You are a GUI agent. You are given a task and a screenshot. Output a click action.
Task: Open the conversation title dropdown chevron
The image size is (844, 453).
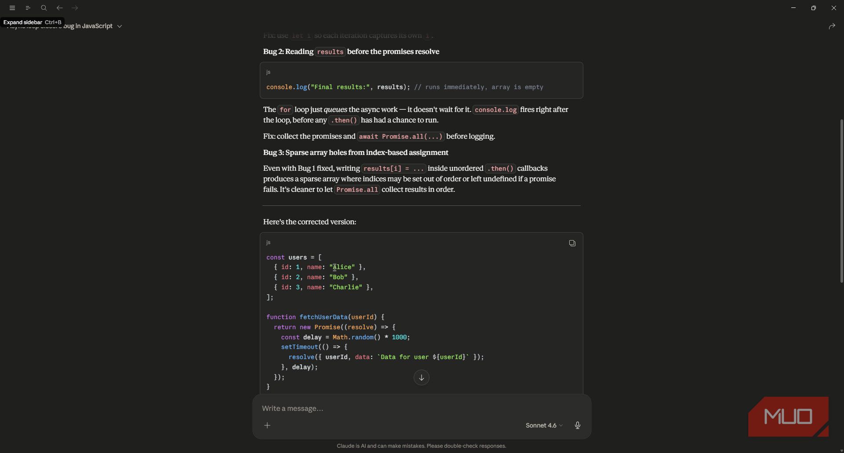[x=120, y=26]
